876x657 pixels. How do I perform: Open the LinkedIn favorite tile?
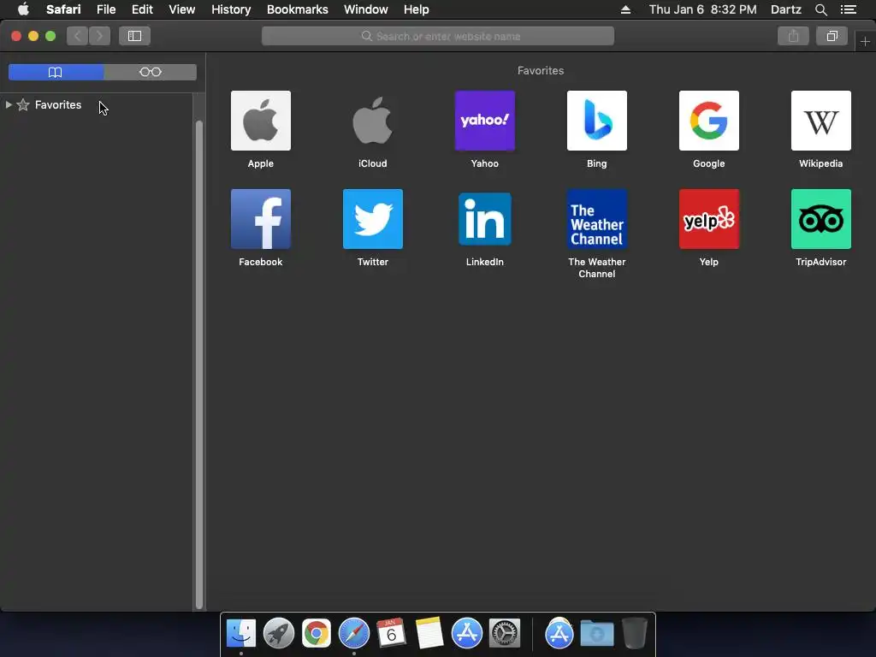click(x=485, y=219)
